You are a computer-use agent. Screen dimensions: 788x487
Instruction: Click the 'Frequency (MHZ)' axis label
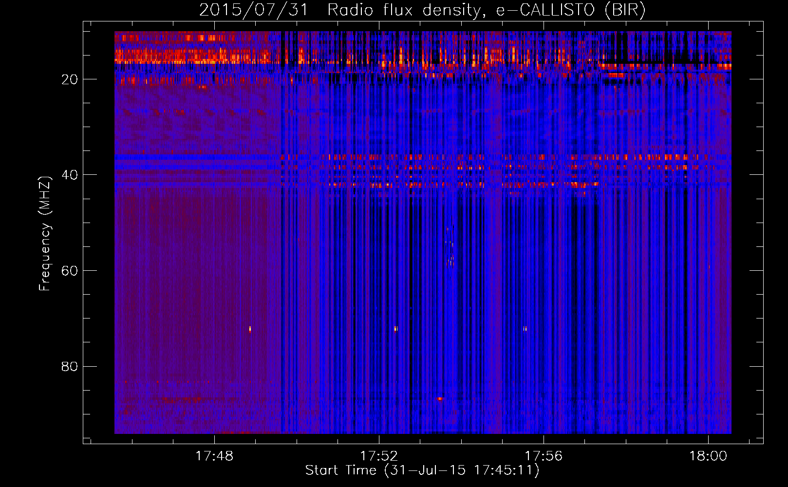[x=45, y=234]
